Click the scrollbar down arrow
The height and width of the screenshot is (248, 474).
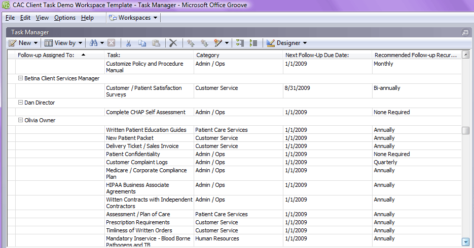(466, 241)
